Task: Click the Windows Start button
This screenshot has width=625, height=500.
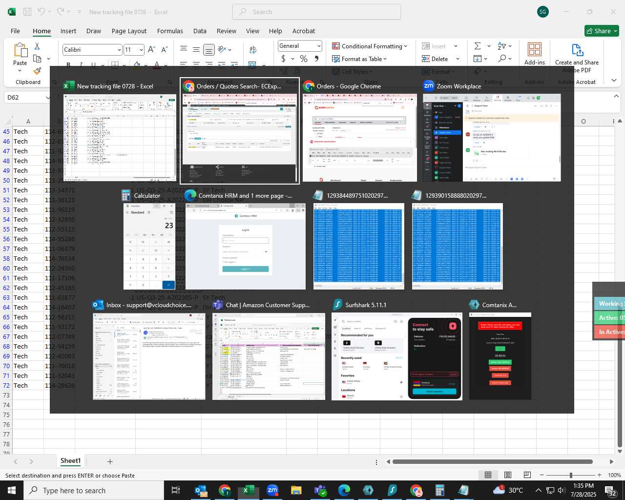Action: (x=12, y=490)
